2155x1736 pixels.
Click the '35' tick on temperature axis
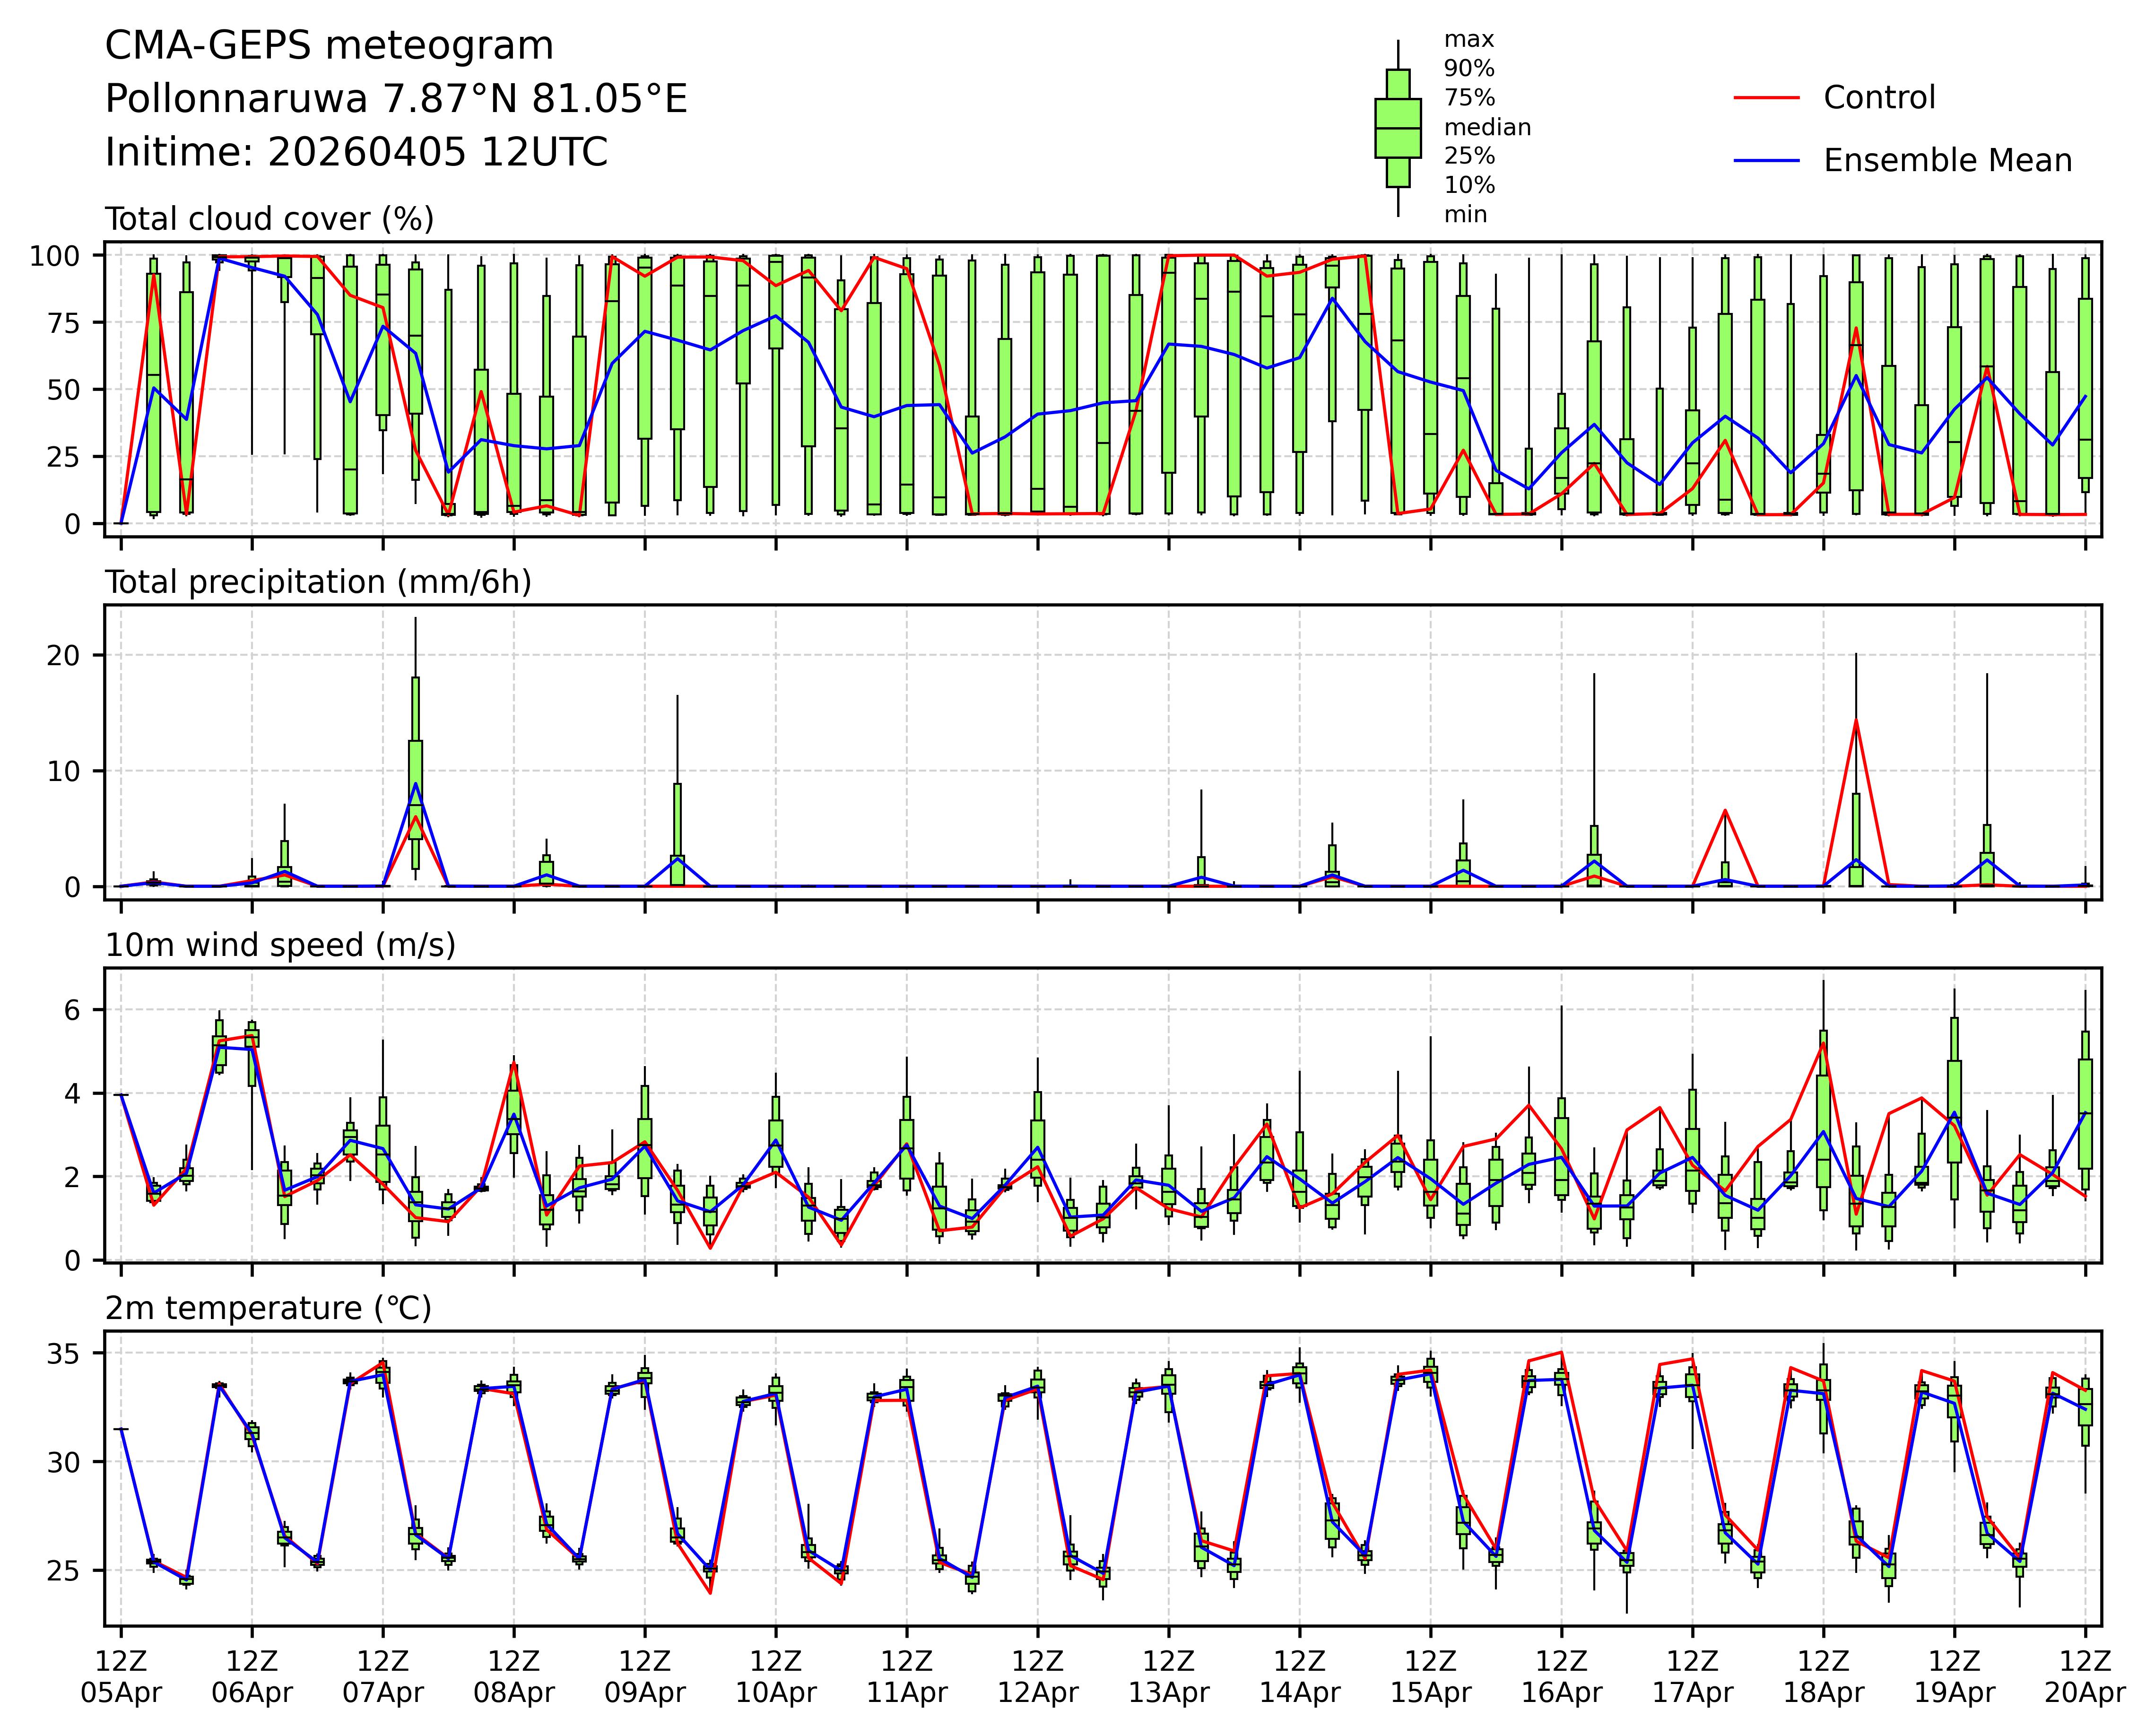[63, 1354]
